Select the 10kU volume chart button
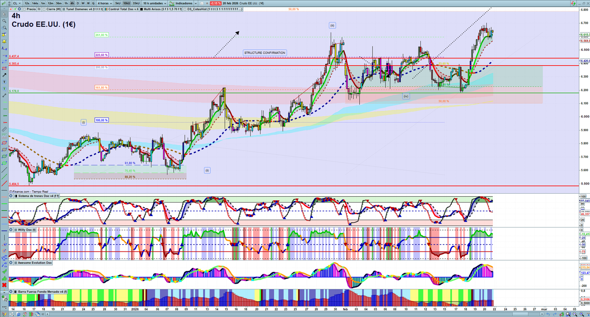590x317 pixels. (x=126, y=3)
